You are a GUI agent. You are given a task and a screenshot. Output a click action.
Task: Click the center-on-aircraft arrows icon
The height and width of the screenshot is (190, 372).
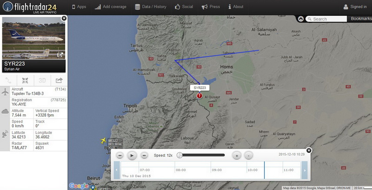(25, 80)
